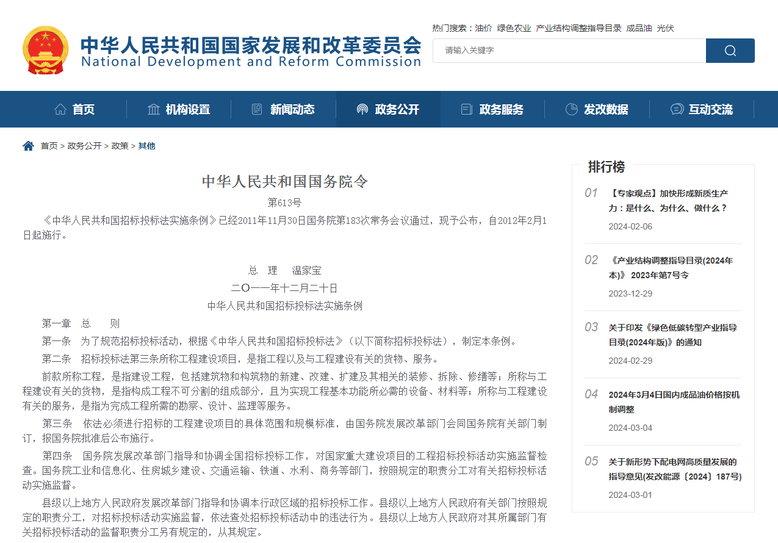The height and width of the screenshot is (543, 778).
Task: Click the house icon beside 首页 in navigation
Action: tap(60, 109)
